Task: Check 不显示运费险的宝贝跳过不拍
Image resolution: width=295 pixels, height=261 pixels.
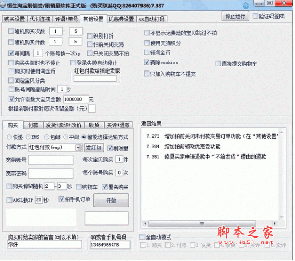Action: pos(147,33)
